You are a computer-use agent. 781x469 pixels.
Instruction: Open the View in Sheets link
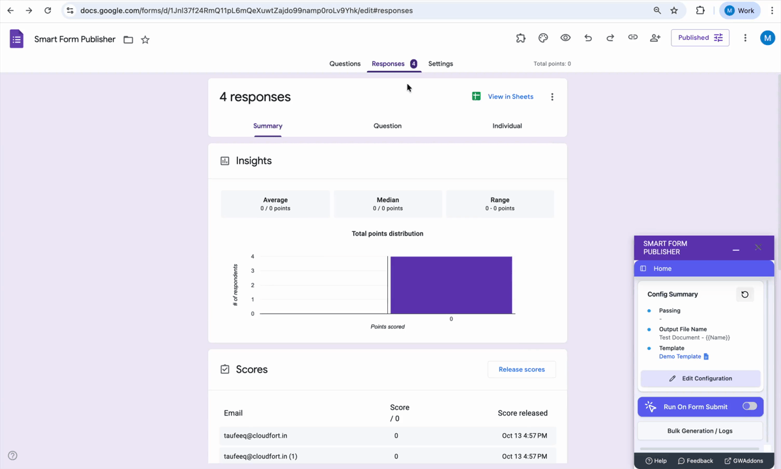coord(503,96)
